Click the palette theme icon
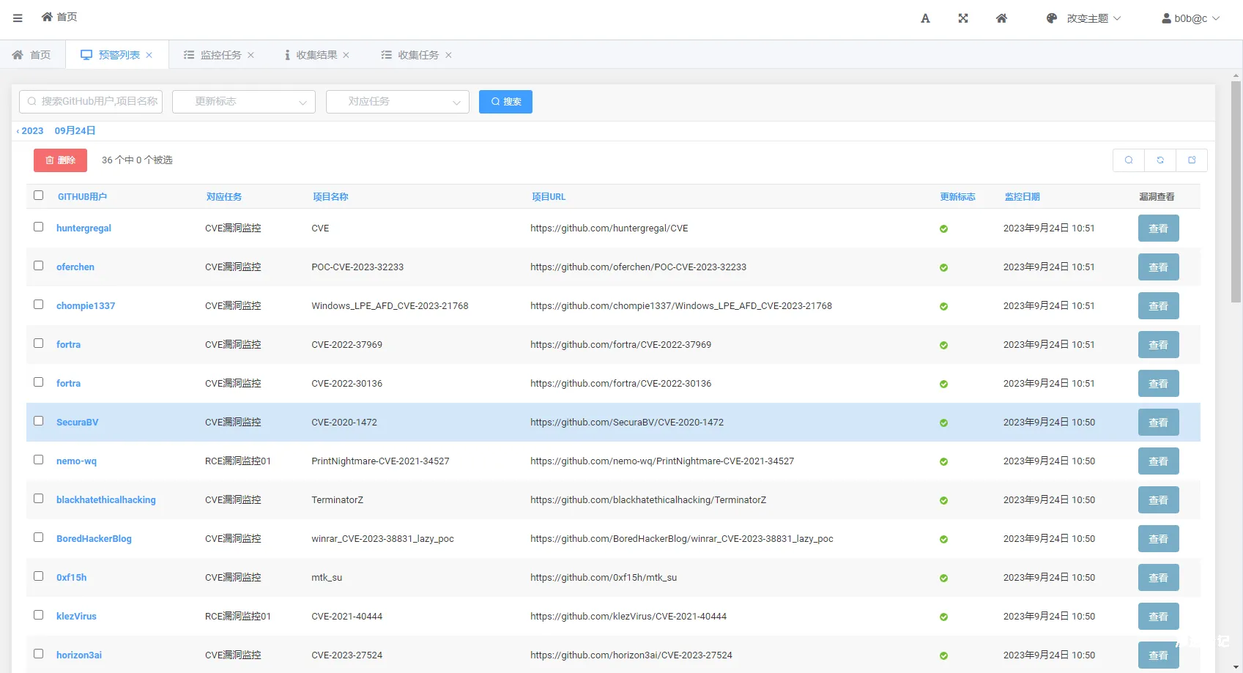The width and height of the screenshot is (1243, 673). pyautogui.click(x=1052, y=18)
